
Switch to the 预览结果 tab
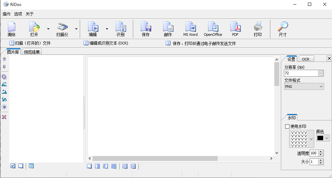click(32, 52)
